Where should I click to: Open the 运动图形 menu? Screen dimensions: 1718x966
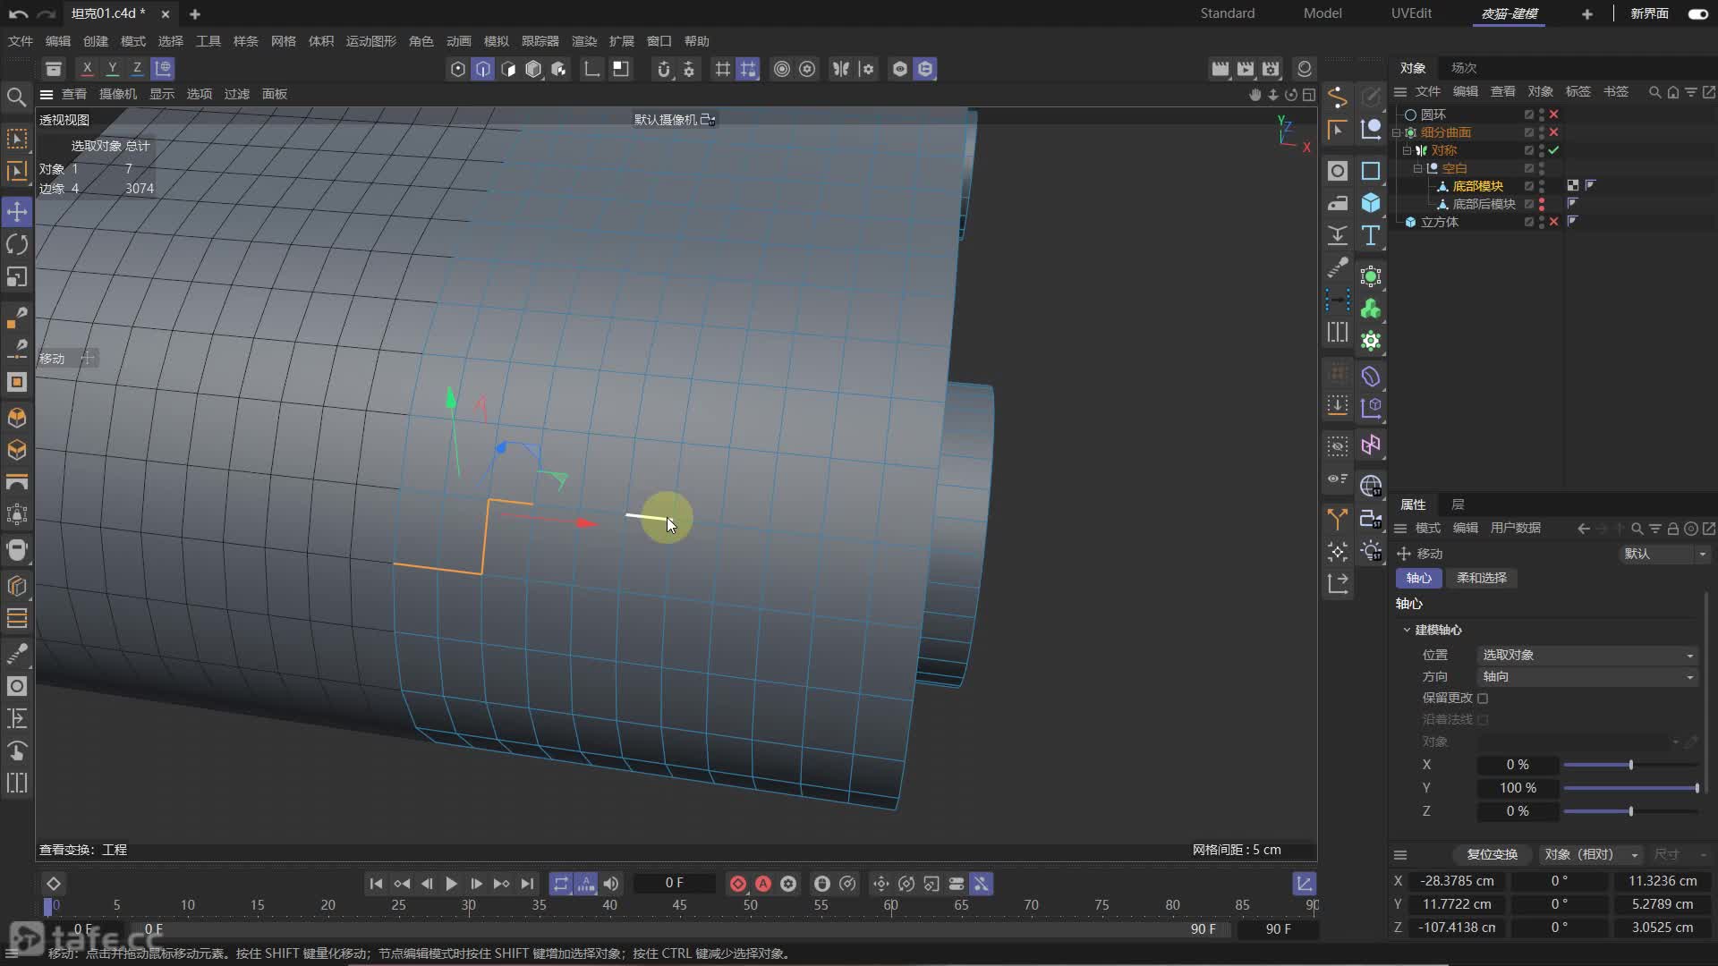tap(371, 41)
